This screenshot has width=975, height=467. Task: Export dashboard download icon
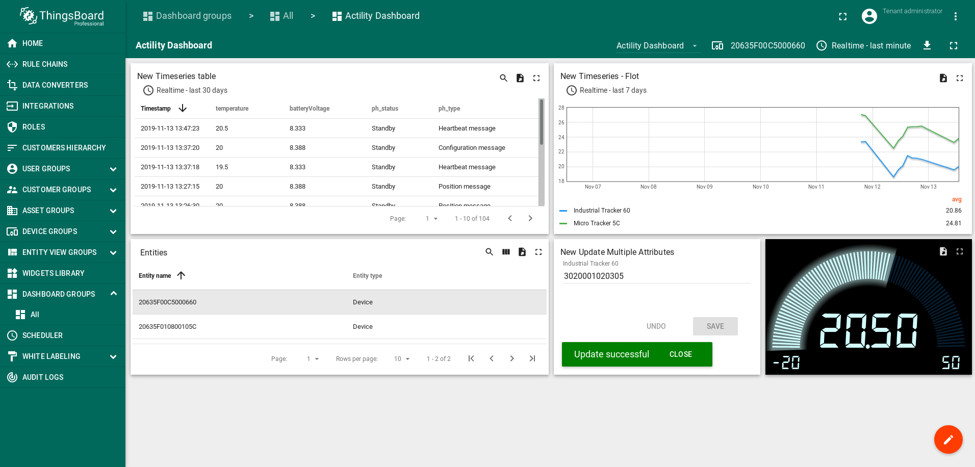coord(927,45)
